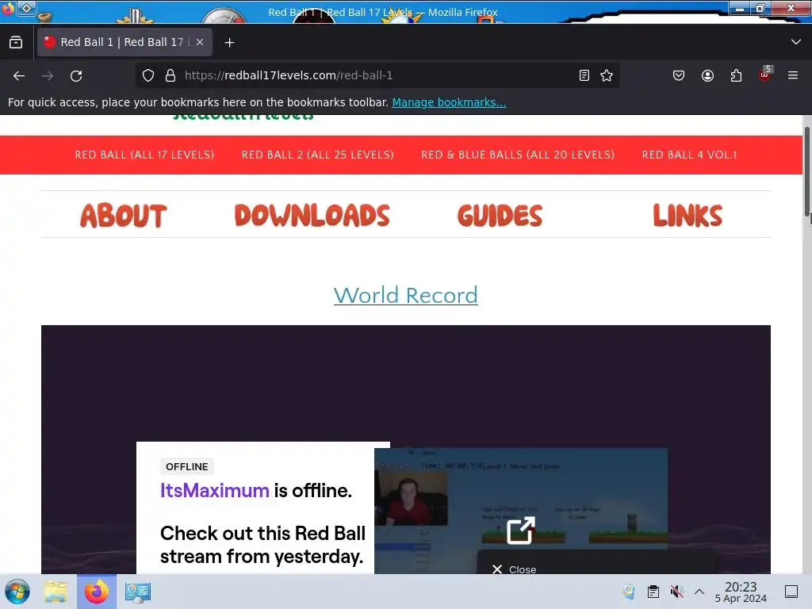
Task: Open Red Ball (All 17 Levels) menu
Action: pyautogui.click(x=144, y=155)
